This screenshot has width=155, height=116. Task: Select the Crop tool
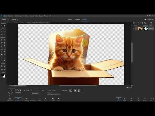2,66
